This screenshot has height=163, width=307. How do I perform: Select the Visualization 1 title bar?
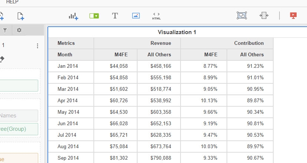(177, 32)
